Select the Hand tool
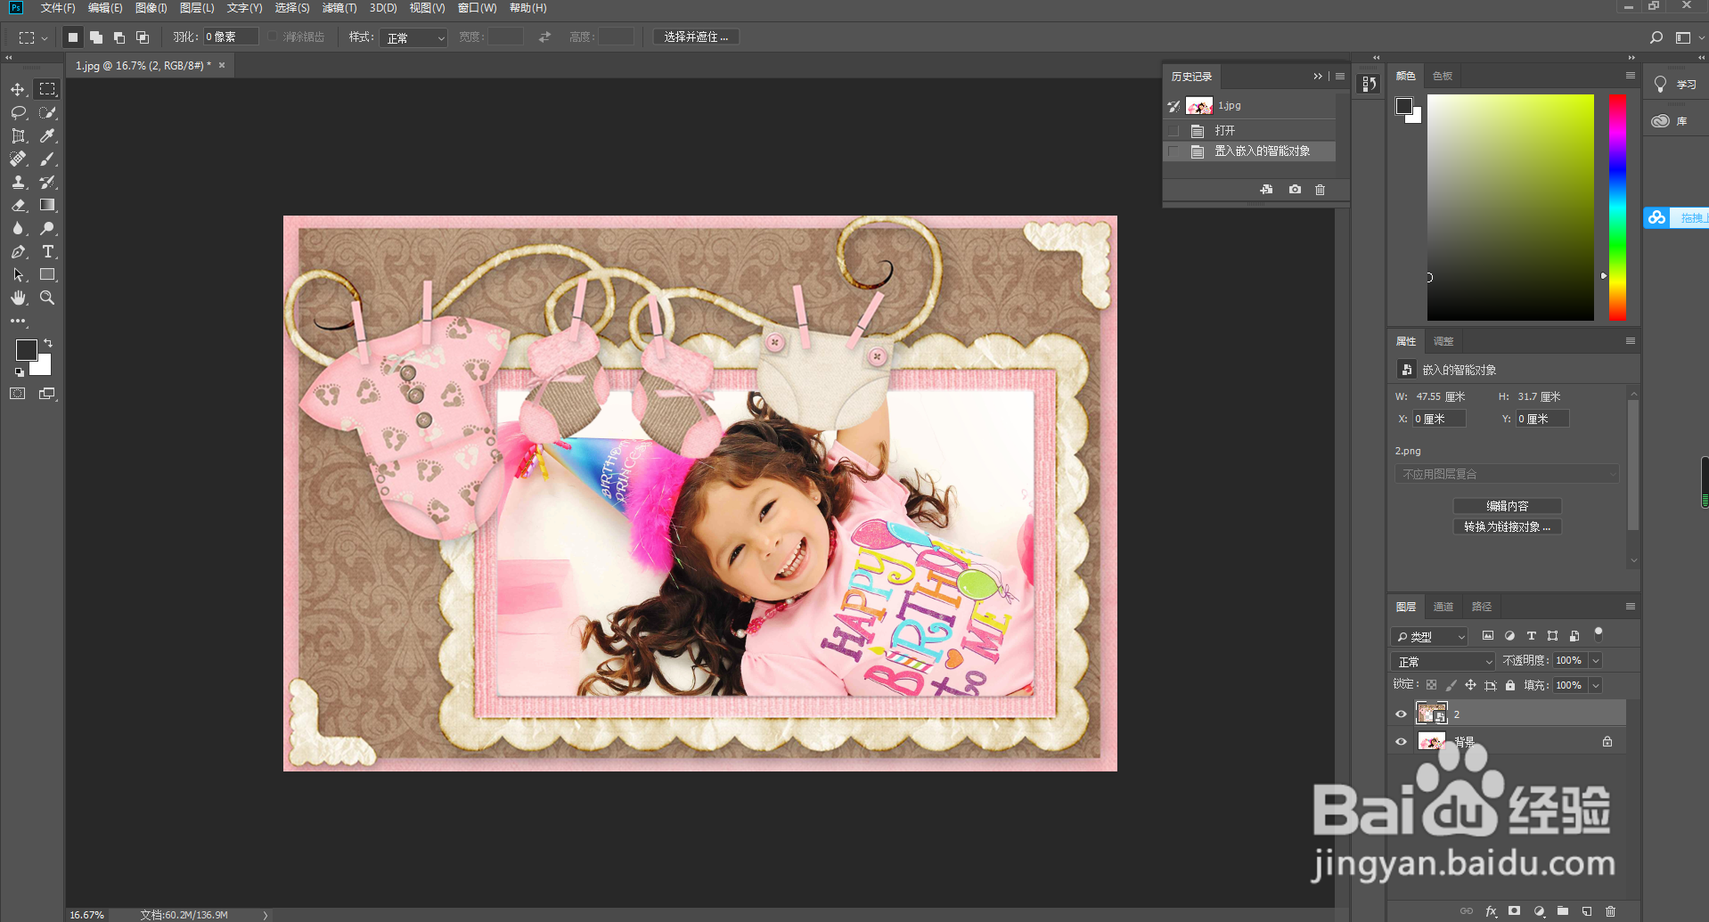Screen dimensions: 1709x922 pos(18,298)
